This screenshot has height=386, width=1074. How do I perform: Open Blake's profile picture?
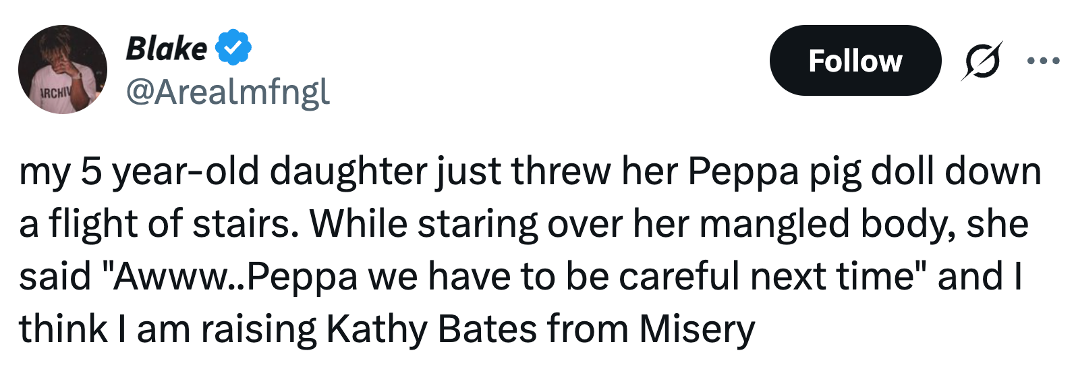click(63, 70)
